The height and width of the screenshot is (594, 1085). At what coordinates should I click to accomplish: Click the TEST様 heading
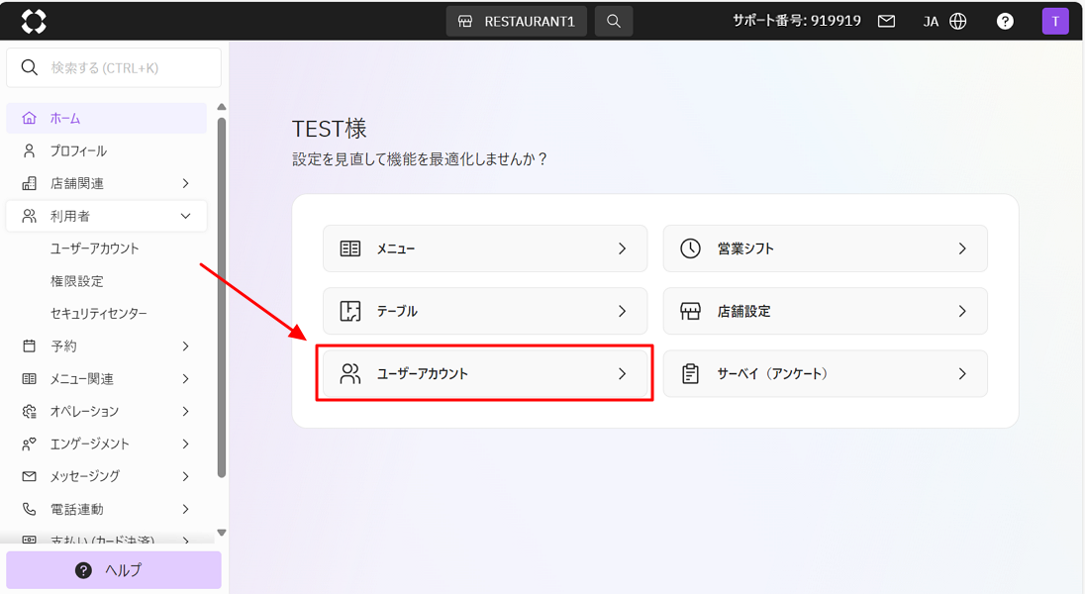[x=330, y=129]
